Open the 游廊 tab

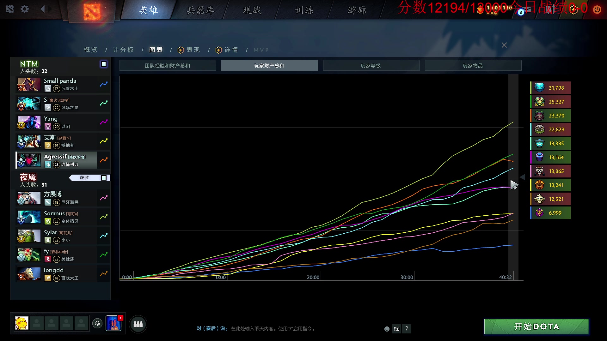click(x=357, y=10)
